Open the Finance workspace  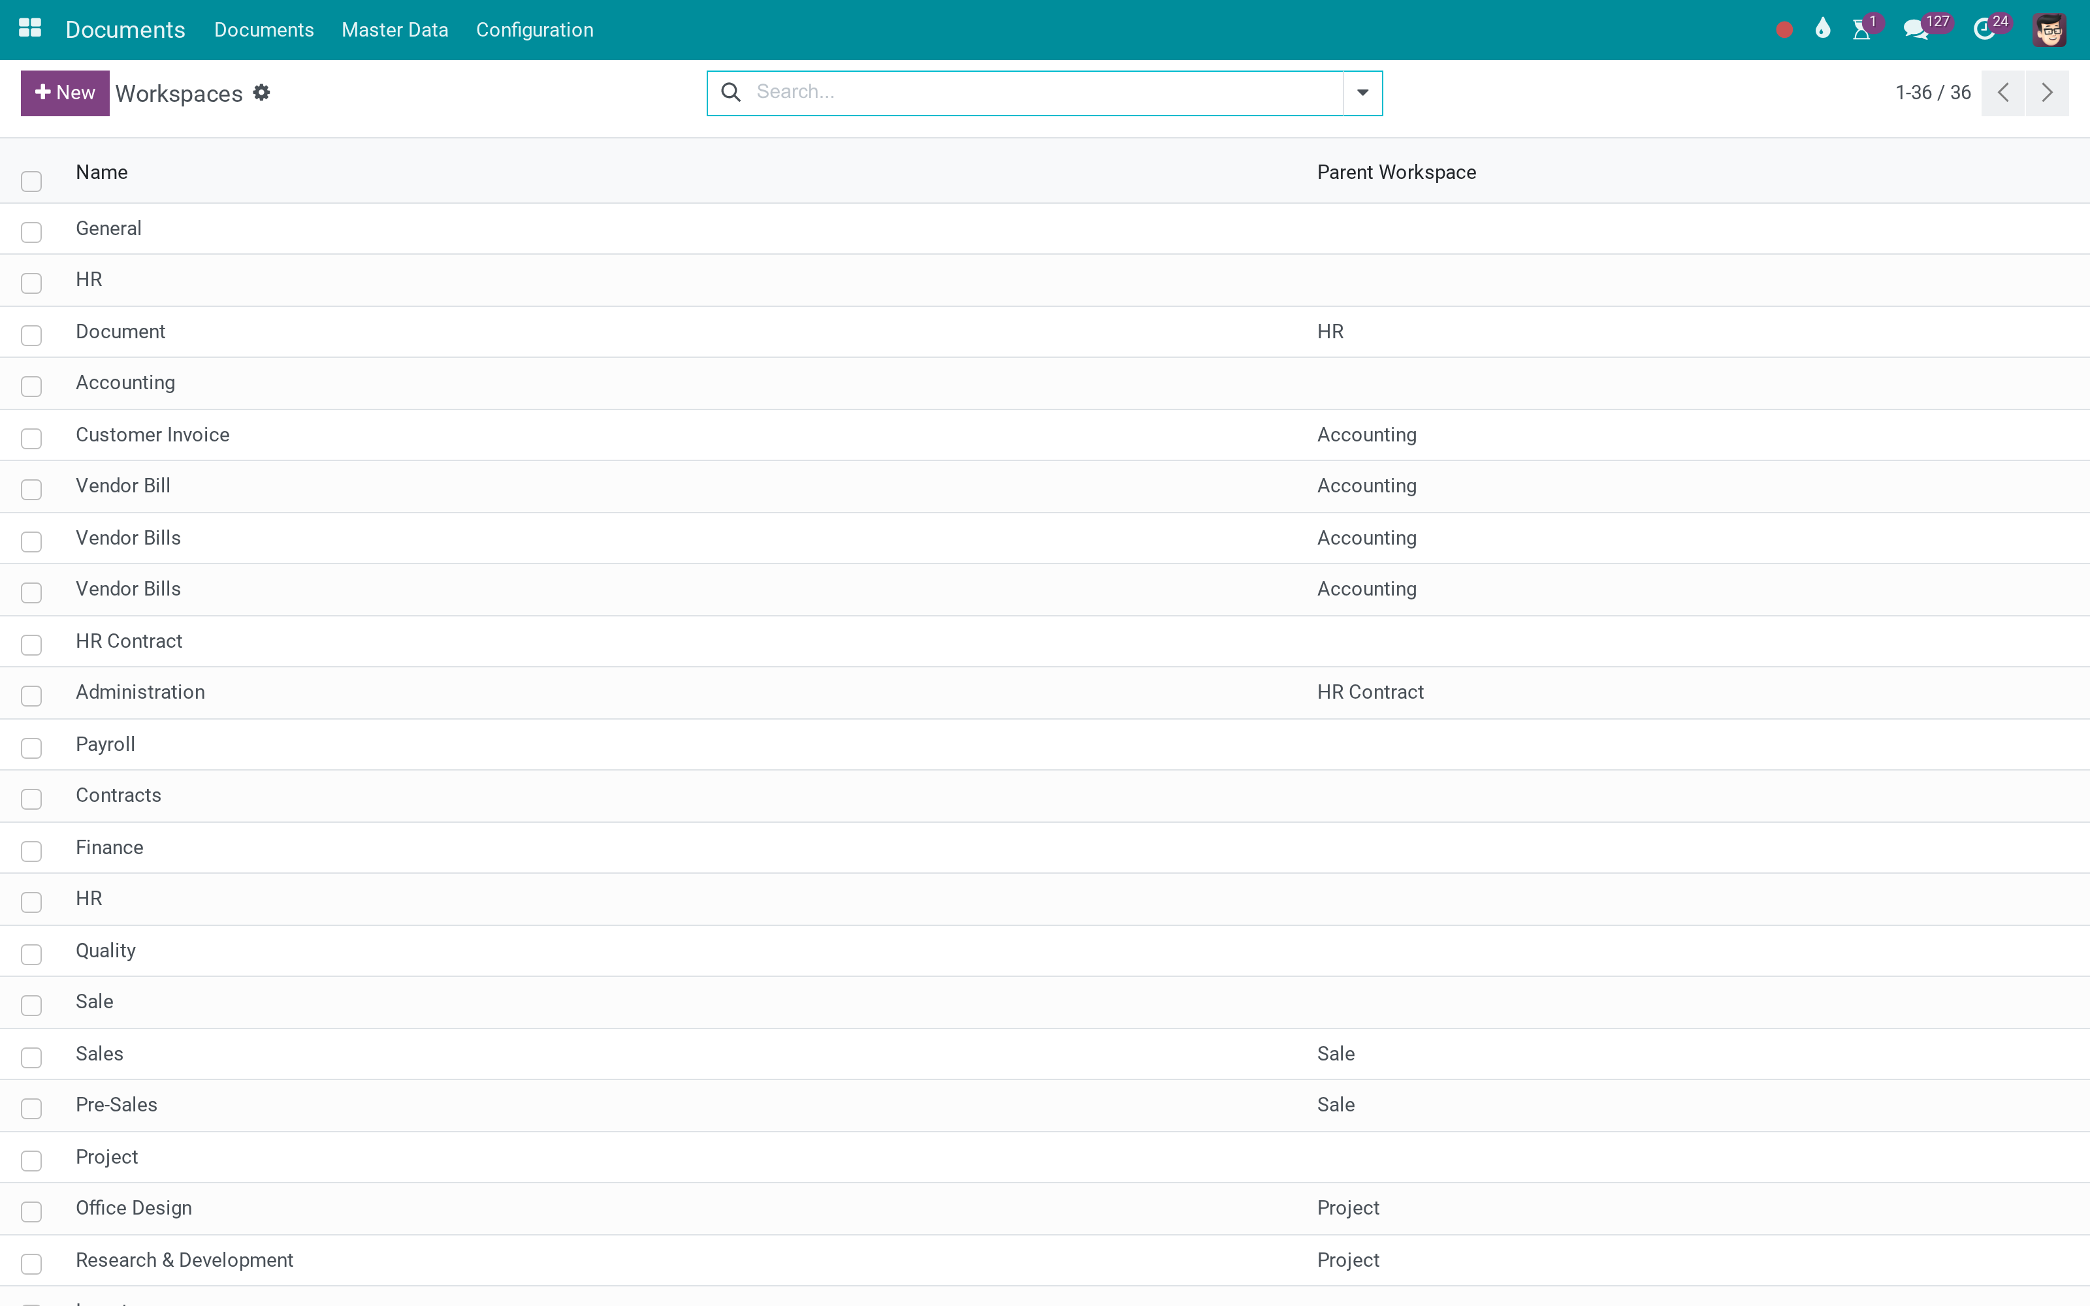point(110,848)
